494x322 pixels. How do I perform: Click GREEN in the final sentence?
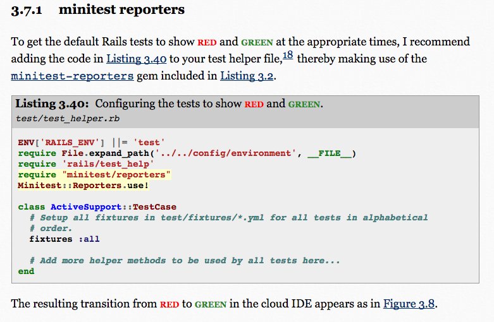(211, 304)
